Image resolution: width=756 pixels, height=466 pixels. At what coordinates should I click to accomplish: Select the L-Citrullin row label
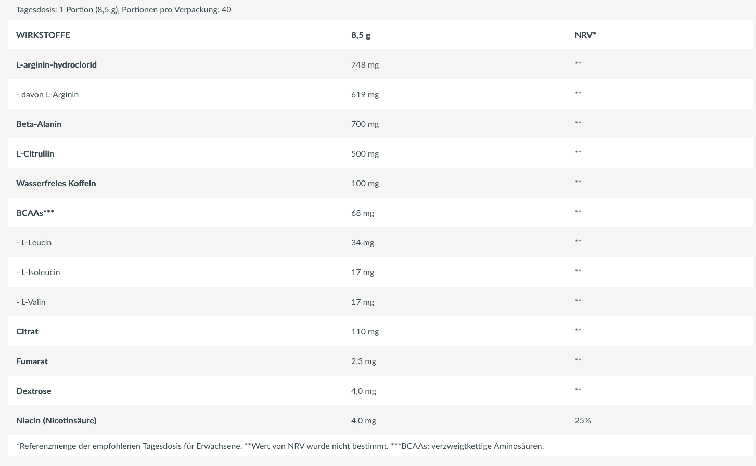35,153
